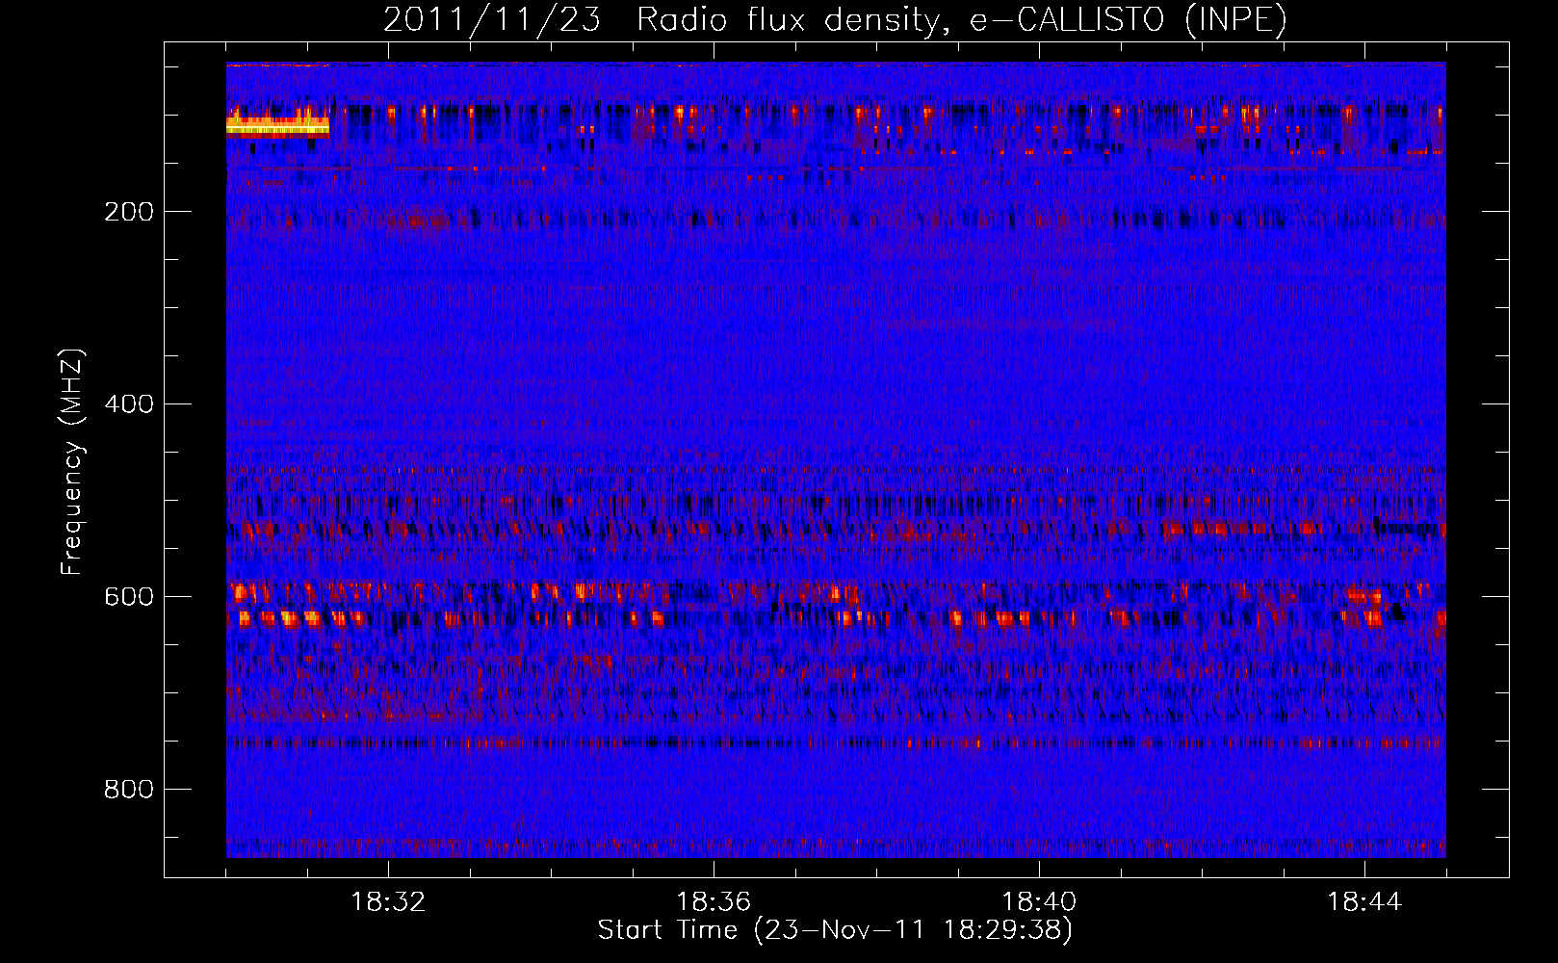Click the 18:40 time tick label
This screenshot has height=963, width=1558.
point(1039,902)
